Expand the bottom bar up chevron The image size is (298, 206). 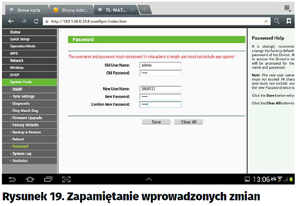(x=149, y=179)
